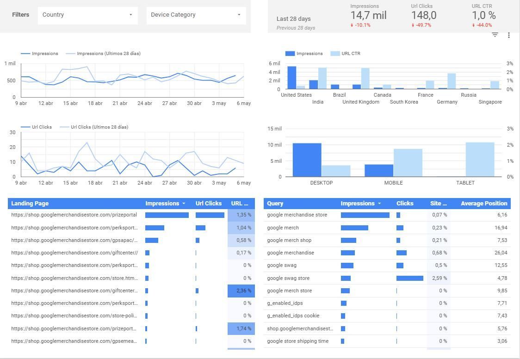Toggle URL CTR legend swatch in country chart
Screen dimensions: 520x359
pos(335,53)
